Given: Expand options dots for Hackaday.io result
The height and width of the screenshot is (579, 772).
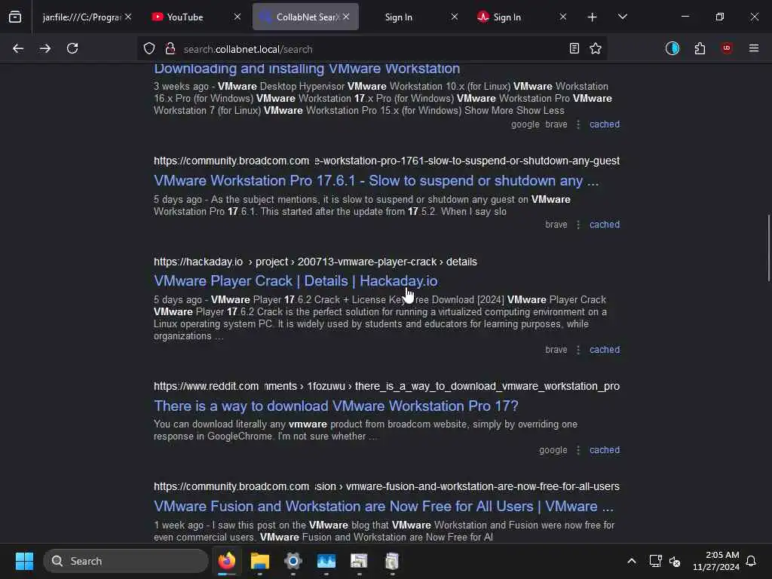Looking at the screenshot, I should tap(578, 350).
